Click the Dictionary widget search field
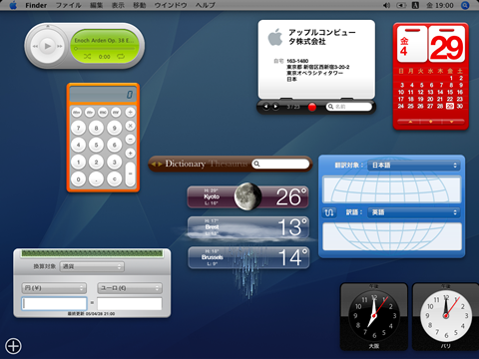 280,164
